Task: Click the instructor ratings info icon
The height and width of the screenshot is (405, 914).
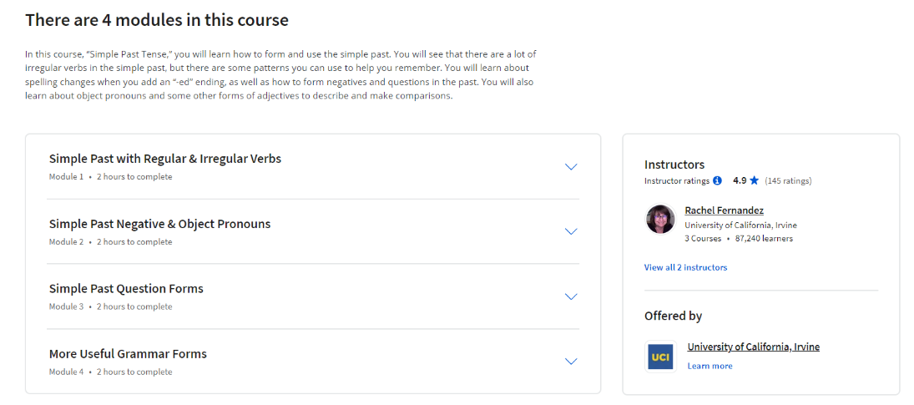Action: point(717,180)
